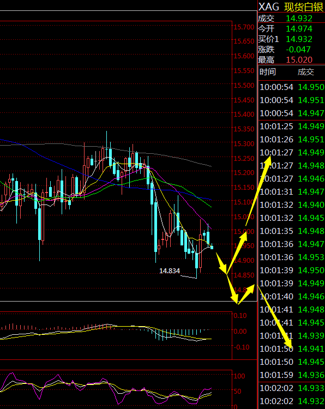Click the 成交 column header in the tick list

[x=306, y=72]
